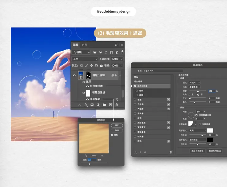Viewport: 227px width, 187px height.
Task: Open 不透明度 100% dropdown arrow
Action: 121,59
